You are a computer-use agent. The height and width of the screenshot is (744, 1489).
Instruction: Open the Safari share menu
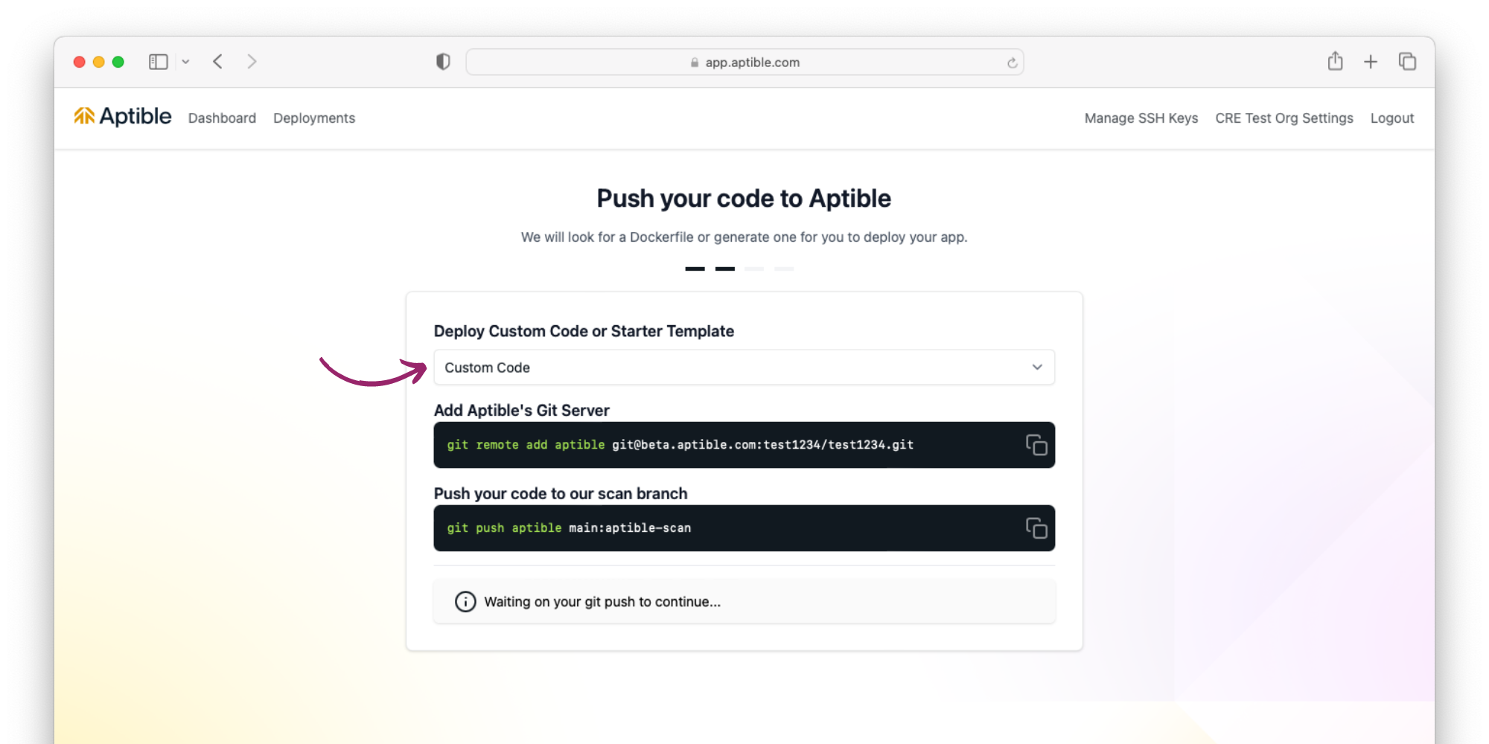pos(1336,61)
